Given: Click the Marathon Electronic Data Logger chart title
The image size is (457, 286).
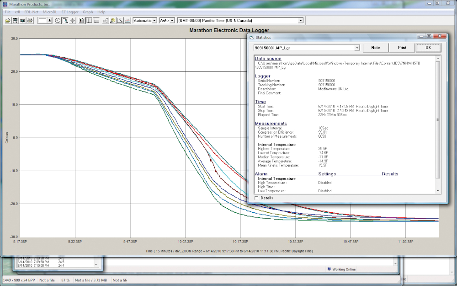Looking at the screenshot, I should point(229,30).
